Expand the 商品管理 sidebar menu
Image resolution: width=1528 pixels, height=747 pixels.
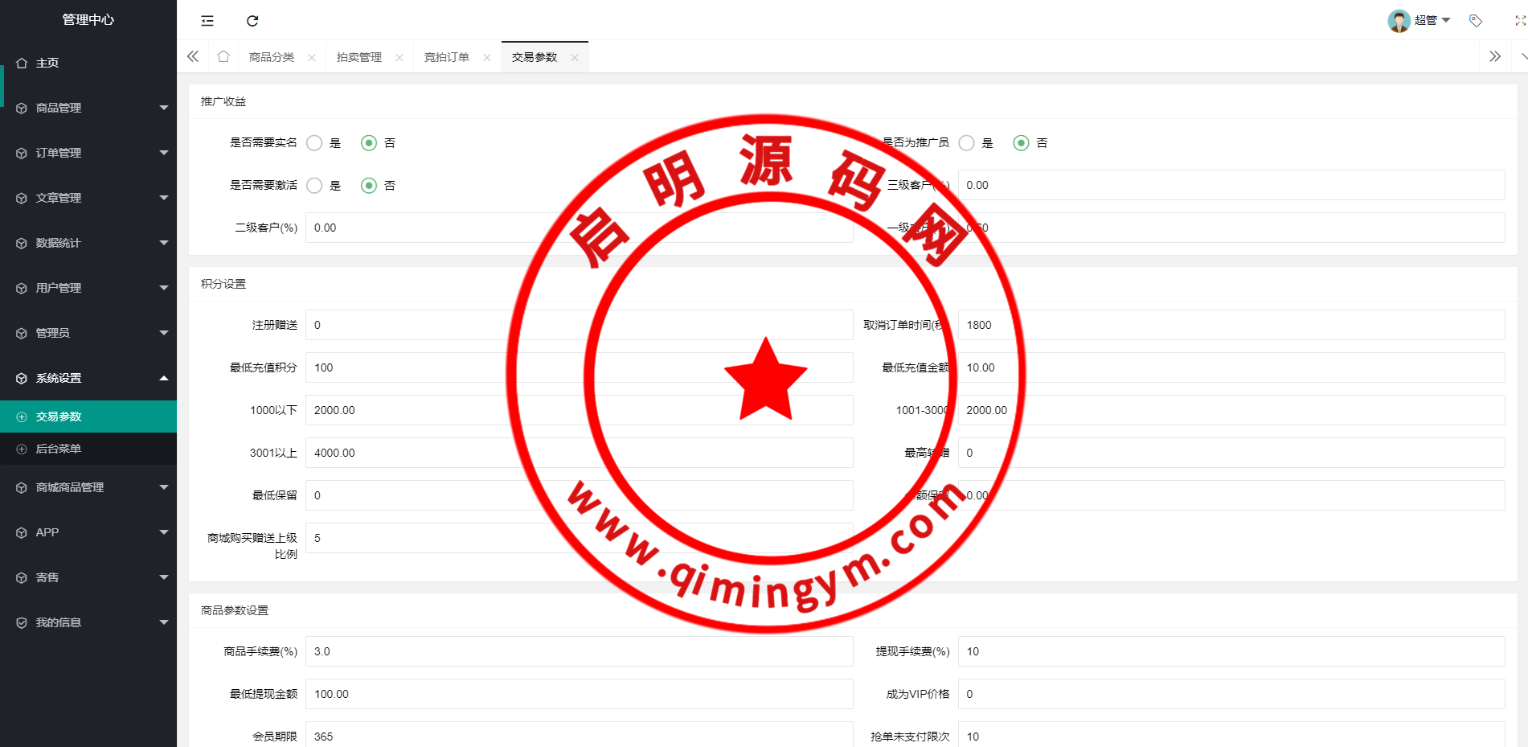[x=88, y=108]
